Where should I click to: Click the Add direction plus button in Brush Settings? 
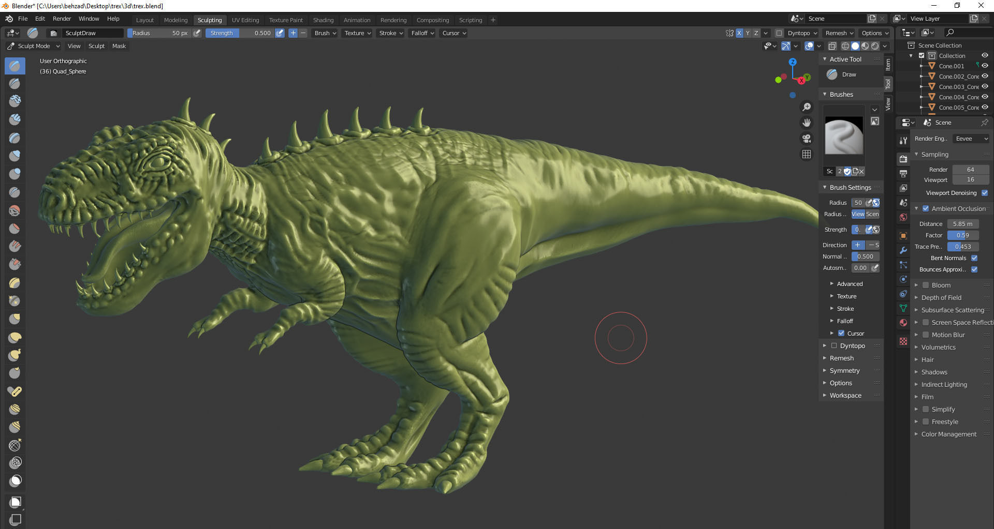[x=858, y=245]
